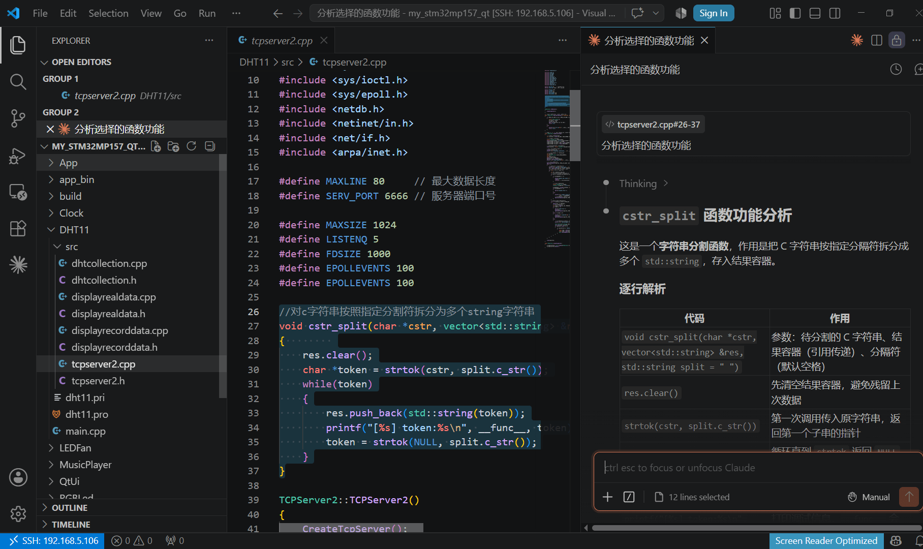
Task: Expand the TIMELINE section
Action: tap(131, 525)
